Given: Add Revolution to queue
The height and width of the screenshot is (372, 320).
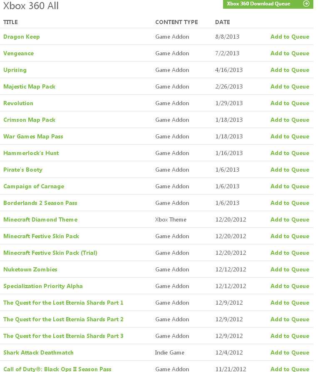Looking at the screenshot, I should pos(290,103).
